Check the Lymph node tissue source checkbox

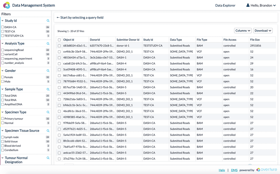[3, 137]
